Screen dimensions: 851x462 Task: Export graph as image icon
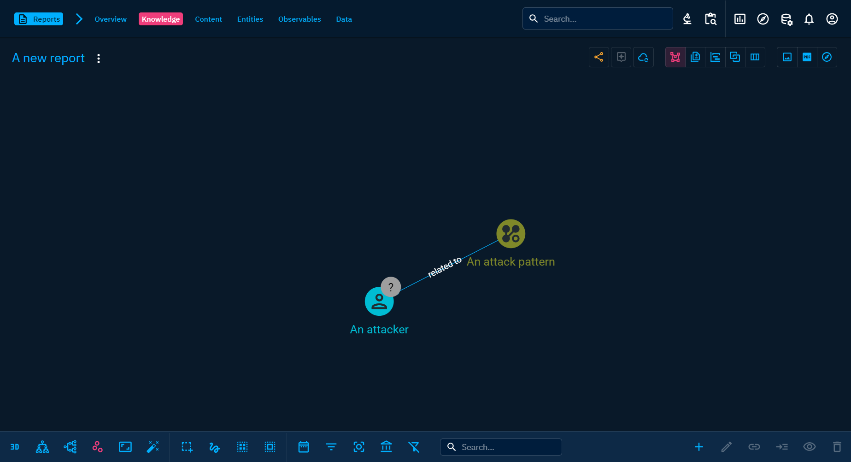(x=787, y=57)
